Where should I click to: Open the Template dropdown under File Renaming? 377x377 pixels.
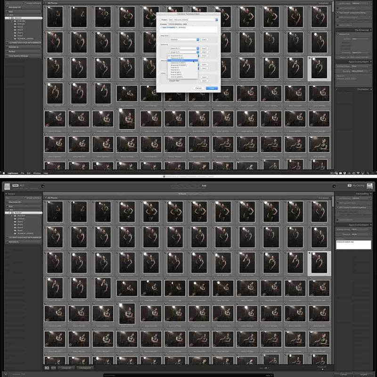[360, 39]
